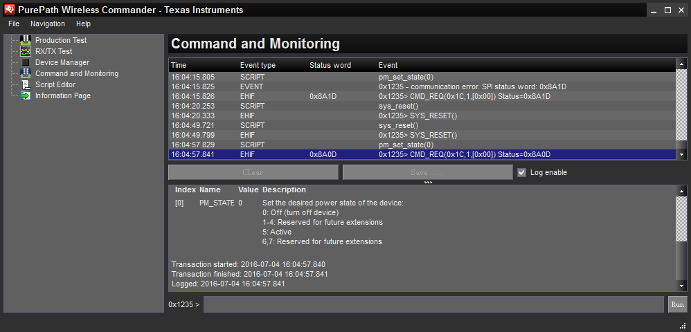Click the Description column label in details

(x=284, y=190)
